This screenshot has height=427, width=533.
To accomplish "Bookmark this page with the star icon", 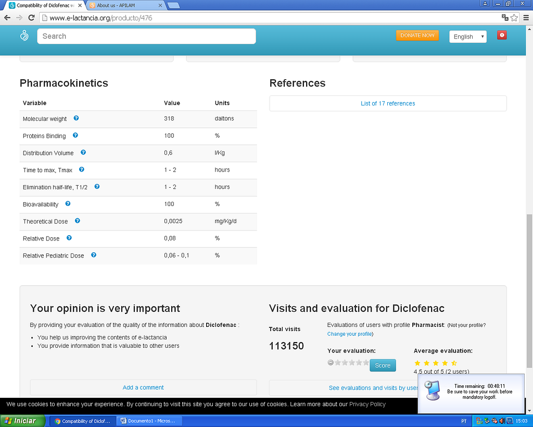I will pos(514,18).
